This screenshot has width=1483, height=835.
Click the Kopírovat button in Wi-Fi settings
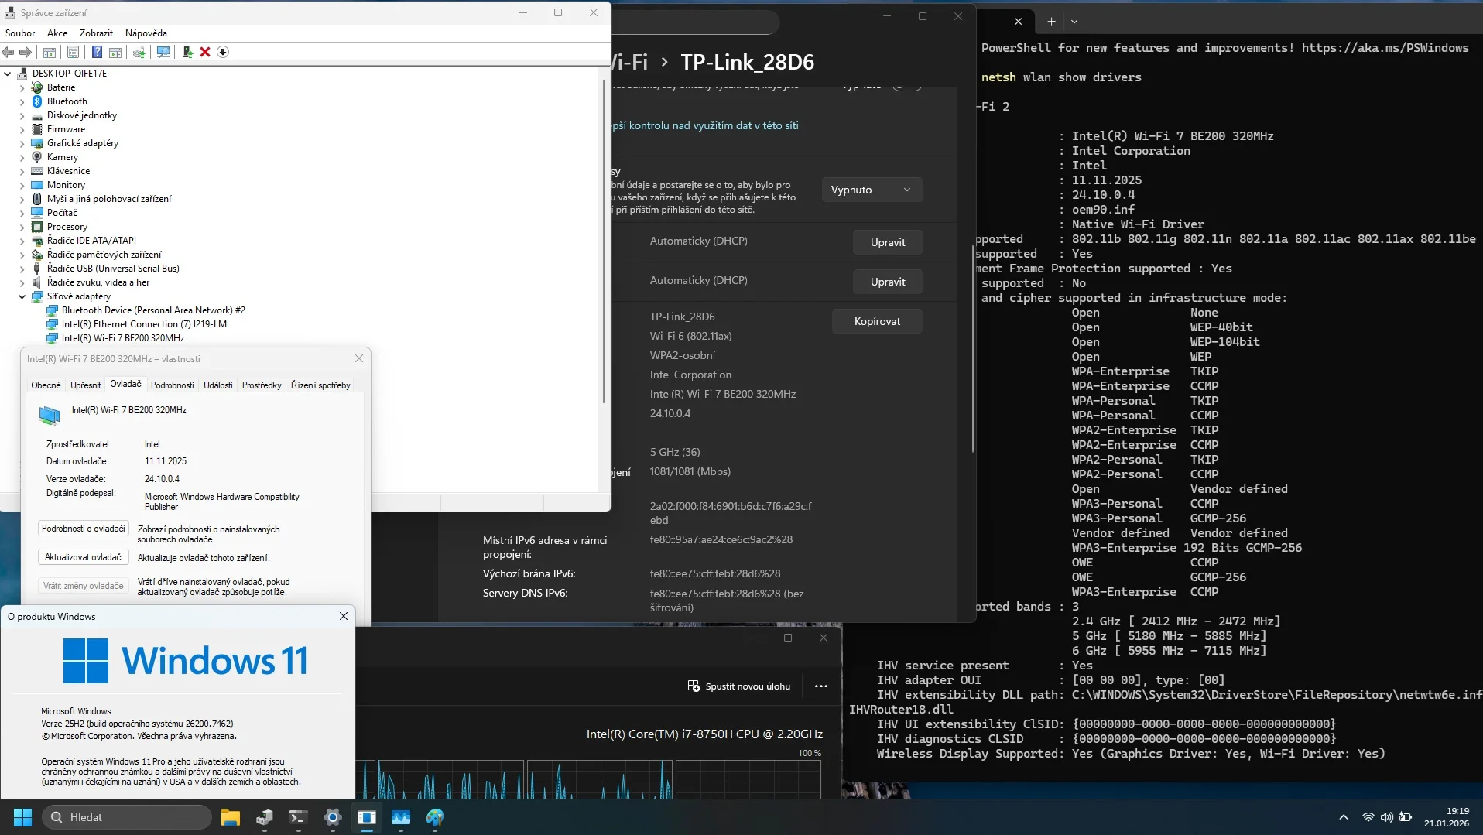877,321
